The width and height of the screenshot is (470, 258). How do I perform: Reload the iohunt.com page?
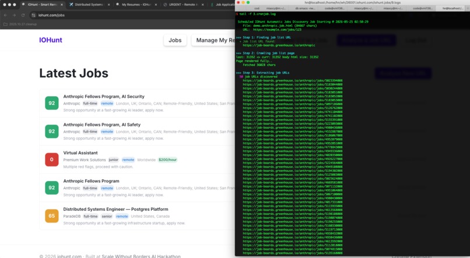tap(23, 15)
